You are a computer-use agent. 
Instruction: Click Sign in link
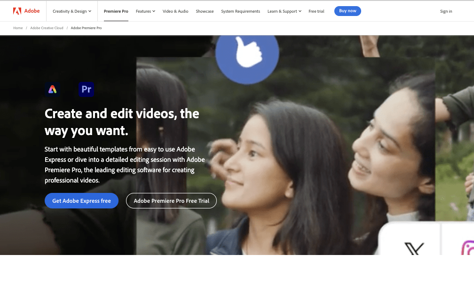[x=446, y=11]
